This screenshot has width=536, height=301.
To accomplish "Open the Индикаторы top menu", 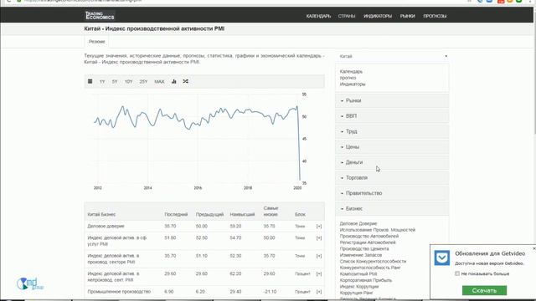I will tap(378, 16).
